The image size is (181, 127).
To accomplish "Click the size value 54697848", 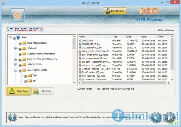I will pos(132,69).
